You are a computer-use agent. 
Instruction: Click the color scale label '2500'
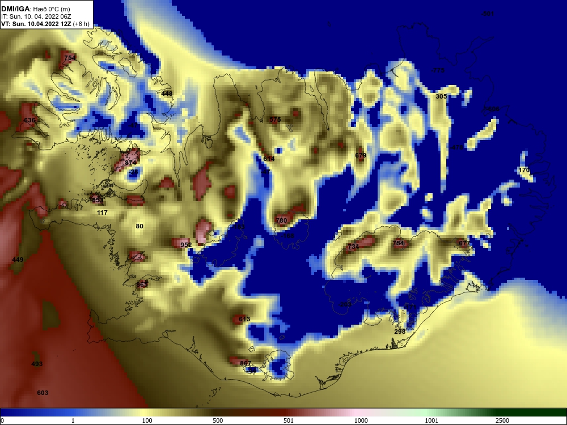click(x=502, y=420)
